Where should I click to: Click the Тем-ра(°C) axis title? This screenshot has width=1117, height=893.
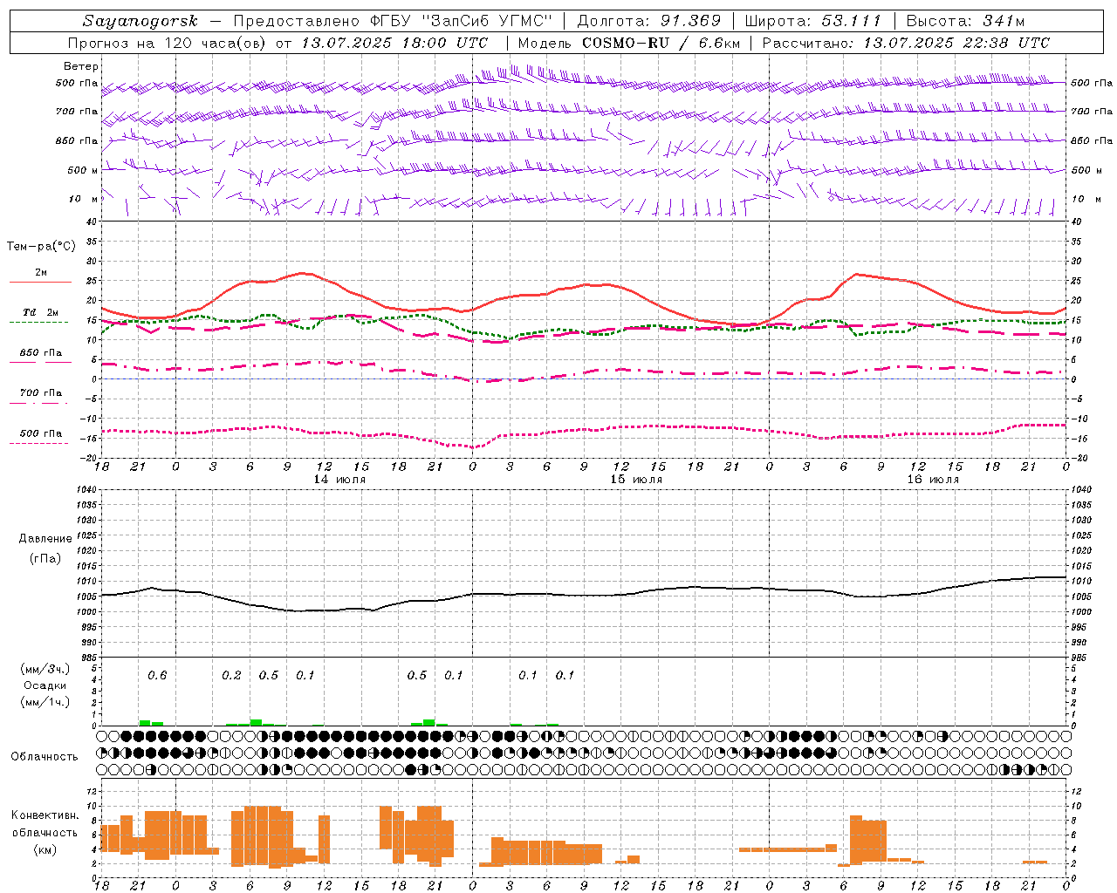coord(41,247)
